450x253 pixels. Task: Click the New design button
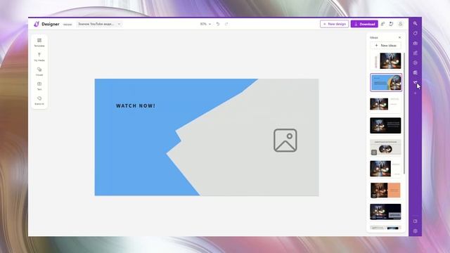click(x=335, y=24)
